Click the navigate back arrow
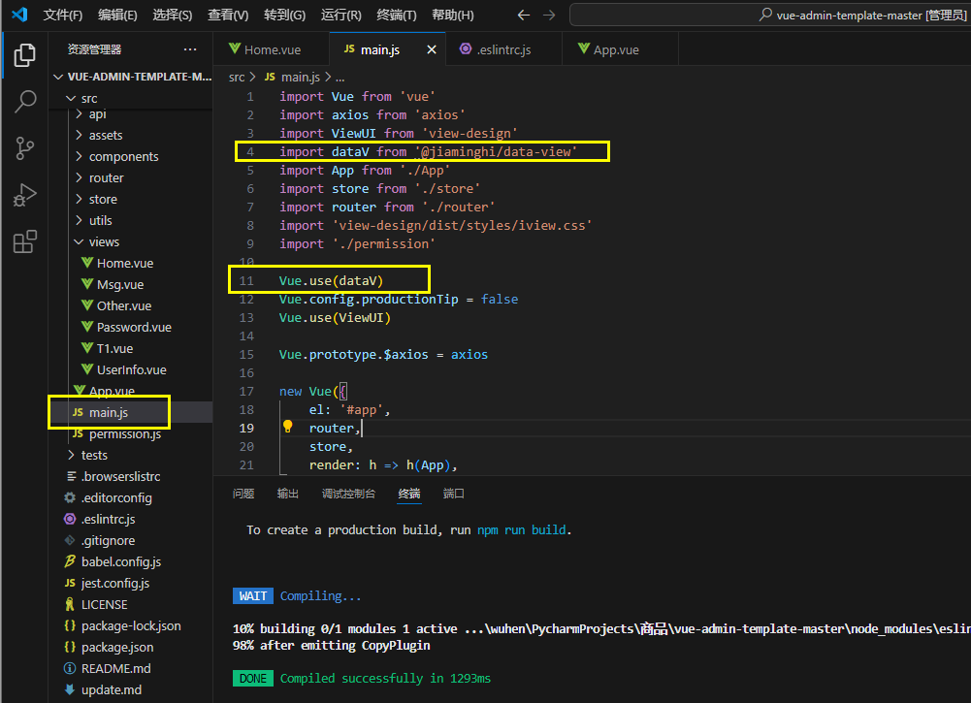This screenshot has height=703, width=971. point(524,15)
